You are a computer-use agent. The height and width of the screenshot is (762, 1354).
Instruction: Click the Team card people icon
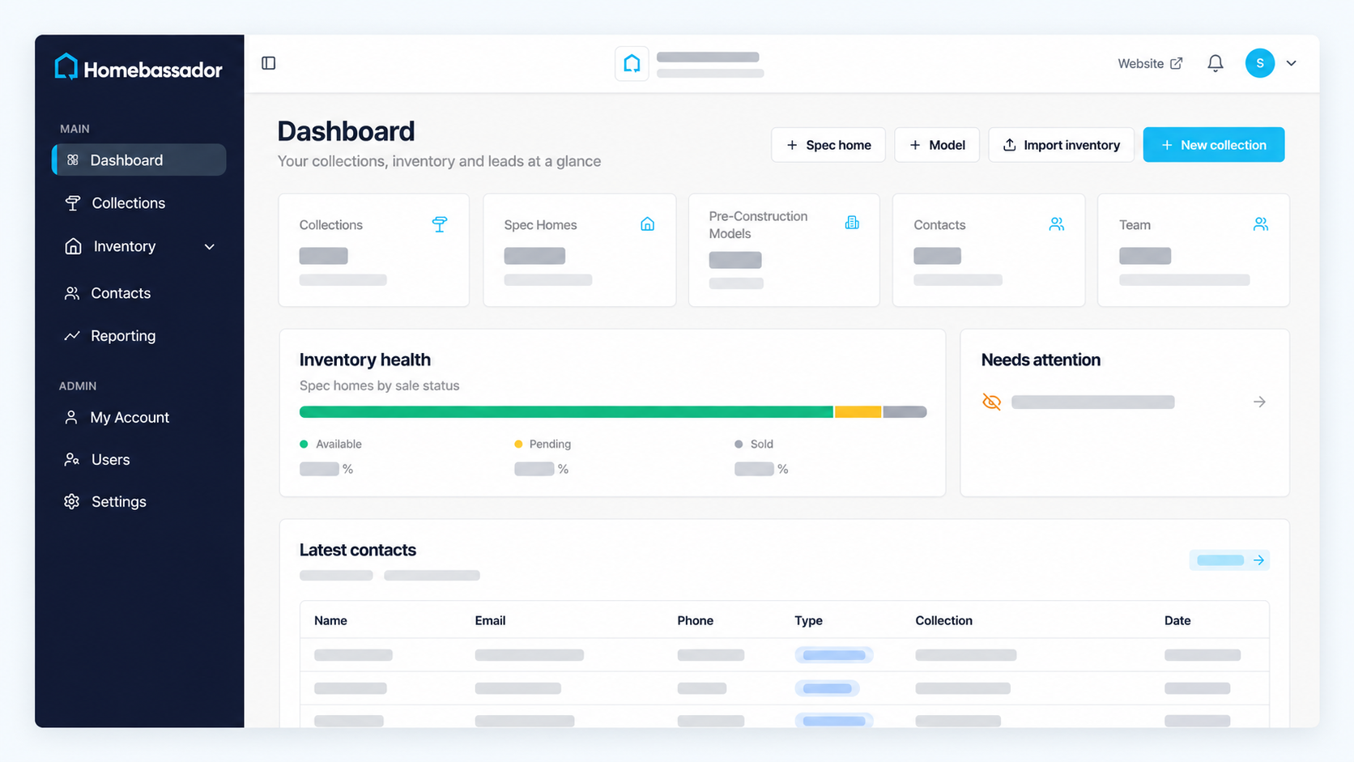pos(1260,224)
